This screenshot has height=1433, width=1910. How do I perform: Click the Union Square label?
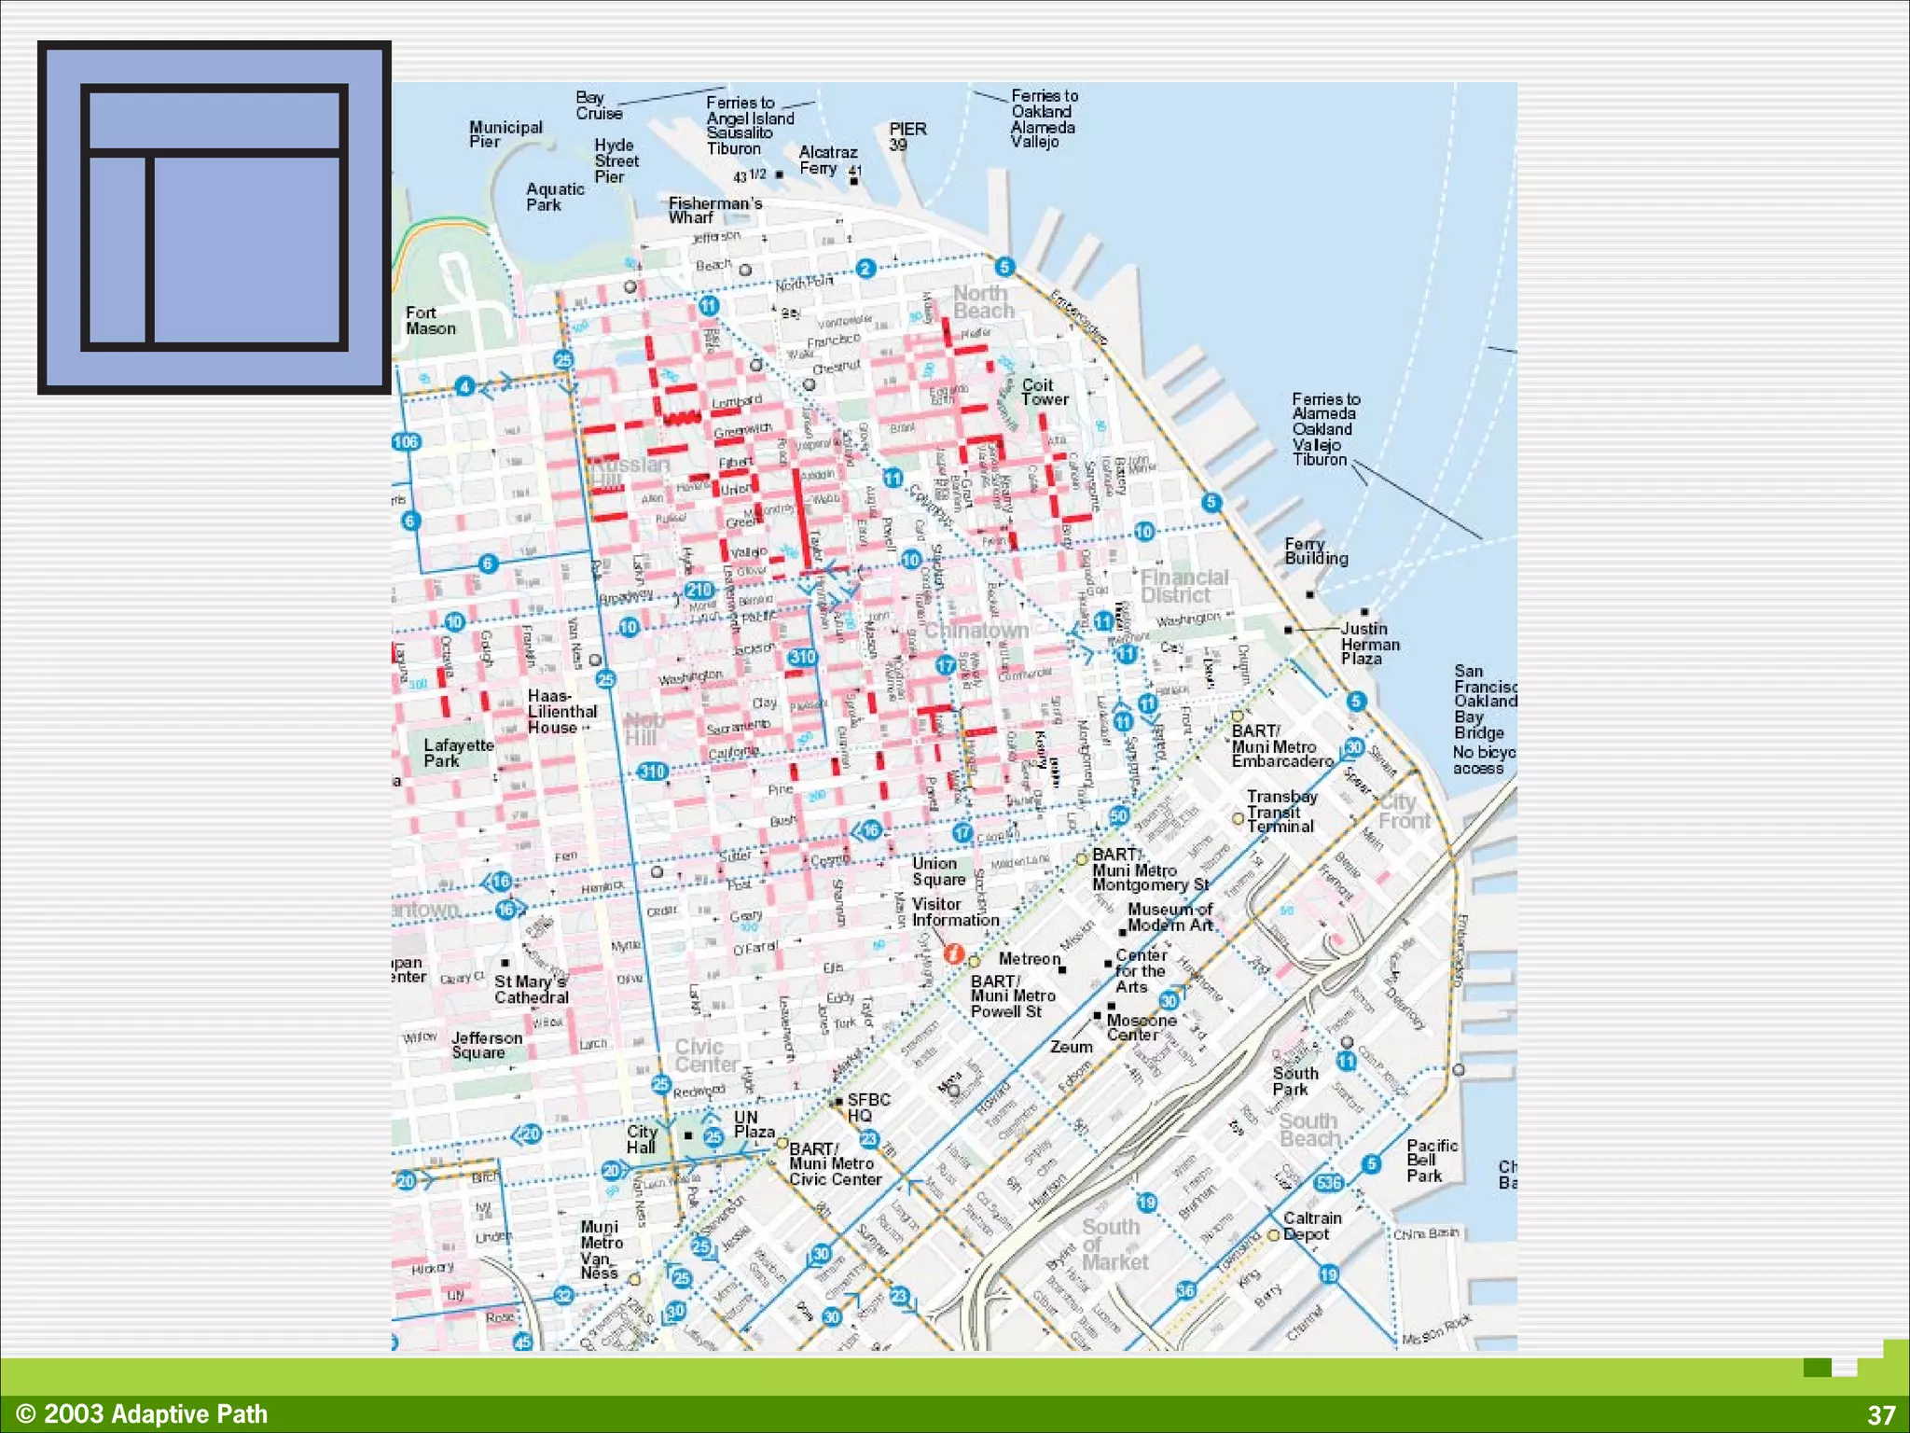(938, 871)
